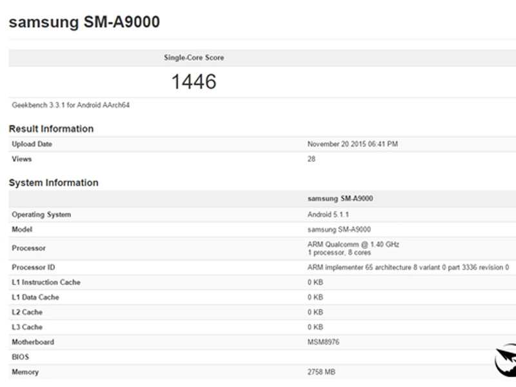Select the November 20 2015 upload date
This screenshot has width=516, height=387.
click(x=352, y=144)
